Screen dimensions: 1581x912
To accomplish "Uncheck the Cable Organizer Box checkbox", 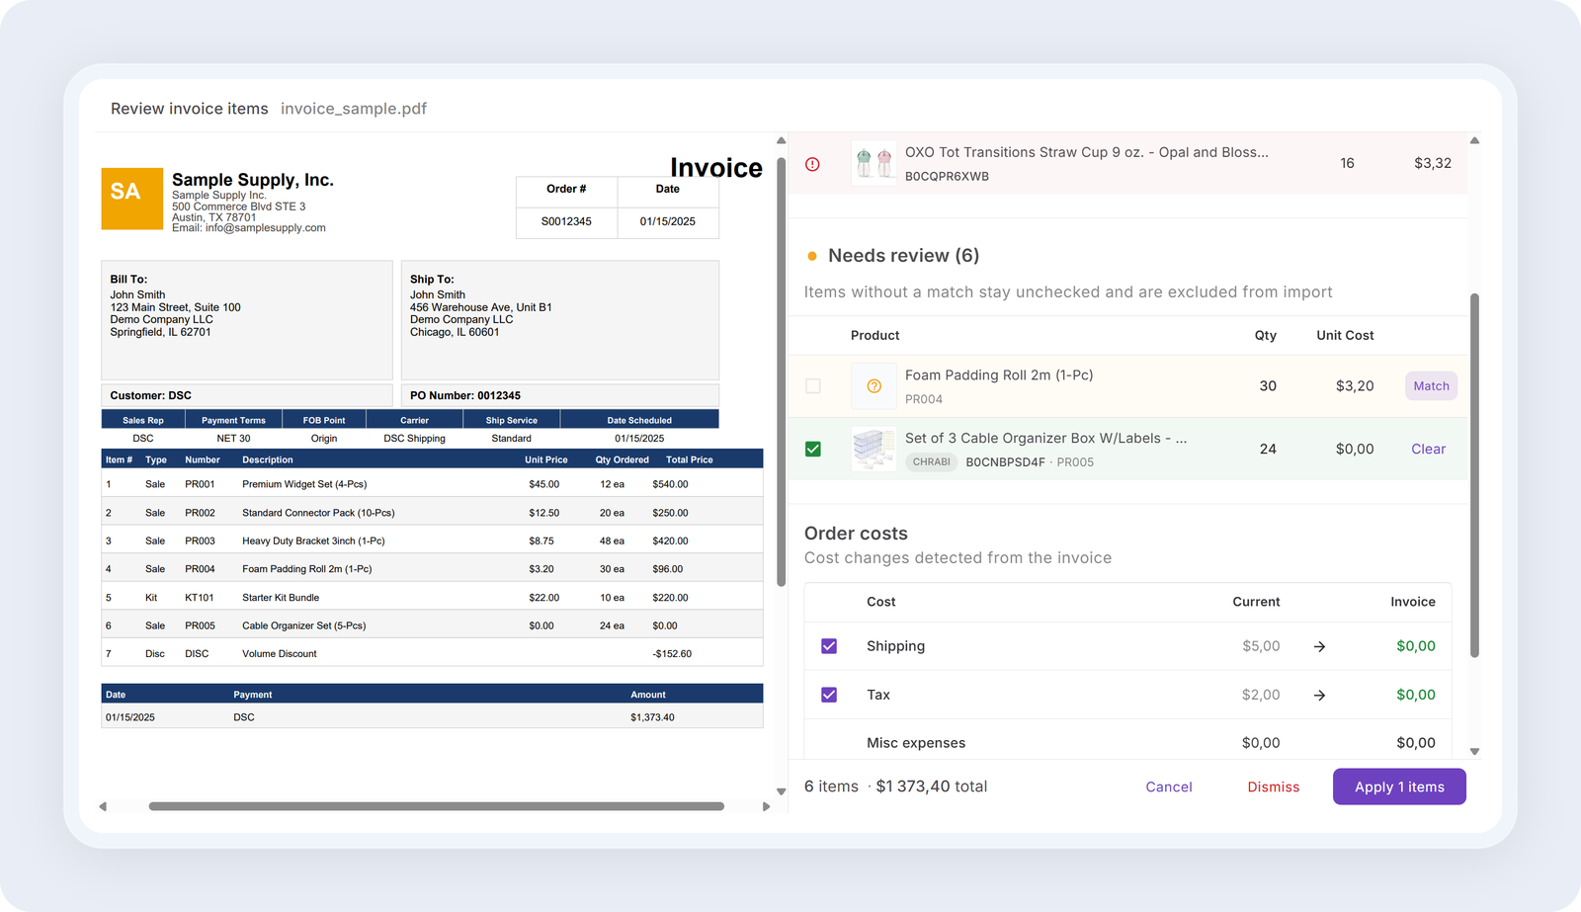I will pyautogui.click(x=813, y=449).
